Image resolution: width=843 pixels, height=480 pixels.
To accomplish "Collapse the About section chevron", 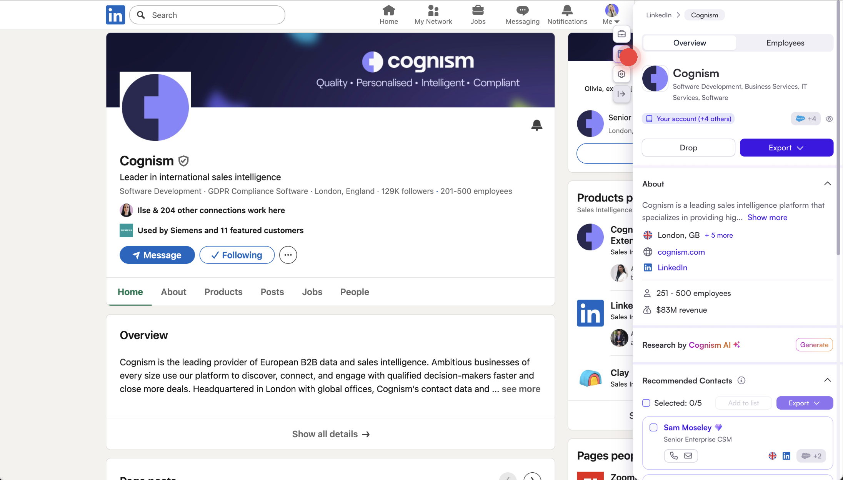I will click(x=827, y=184).
